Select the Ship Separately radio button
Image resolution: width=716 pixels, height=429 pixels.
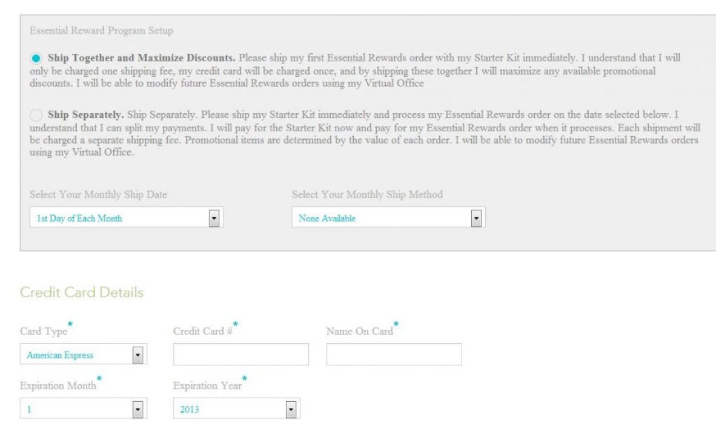pyautogui.click(x=36, y=114)
